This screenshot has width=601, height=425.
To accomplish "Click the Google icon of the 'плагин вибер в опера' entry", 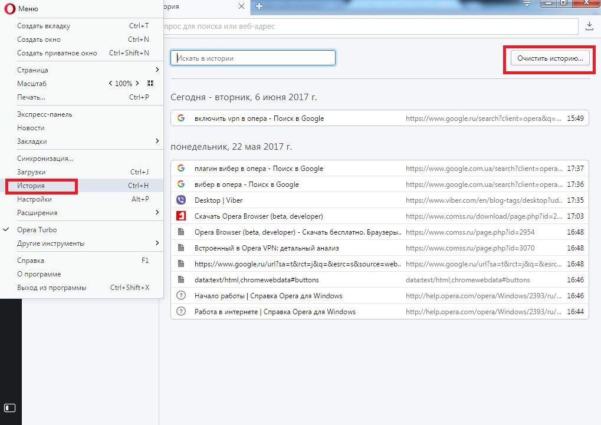I will pyautogui.click(x=181, y=168).
